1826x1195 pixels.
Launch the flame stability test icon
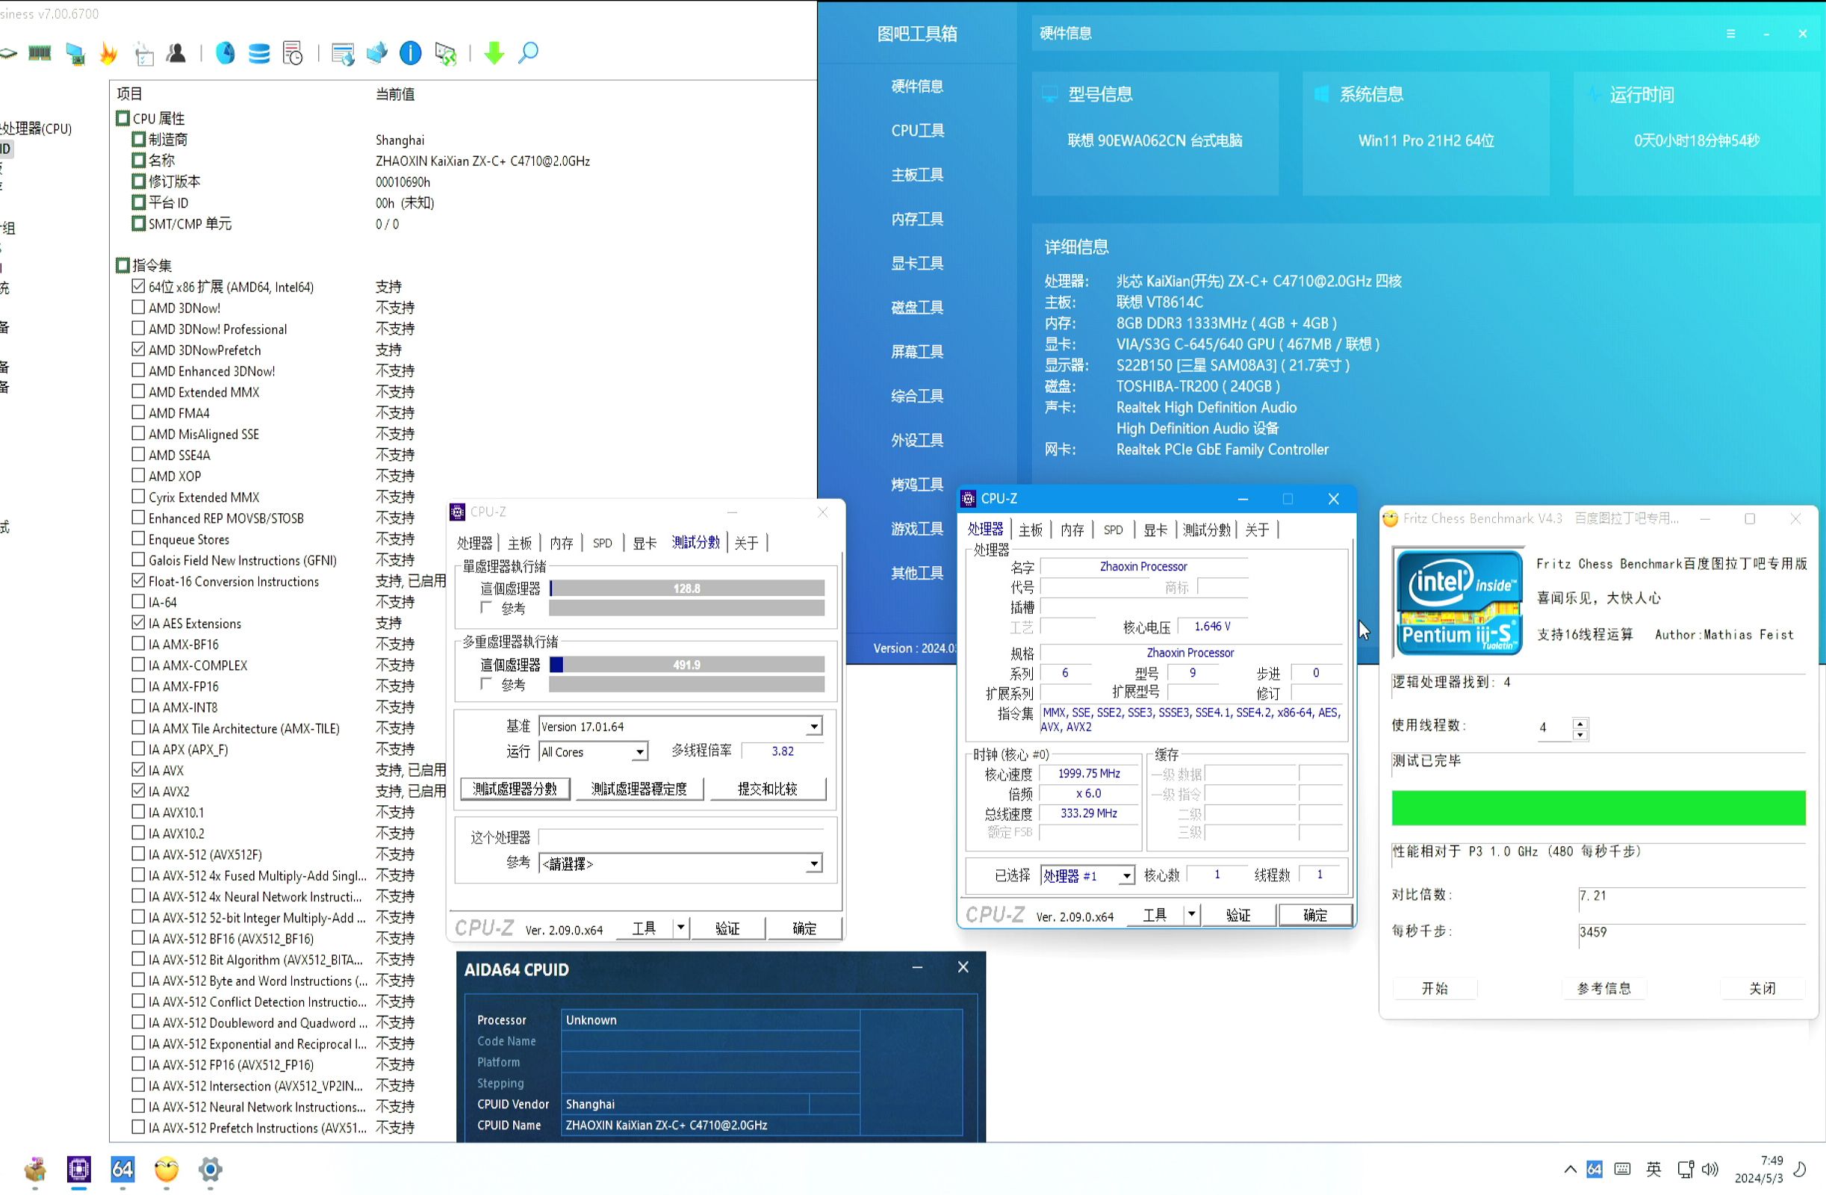coord(109,53)
